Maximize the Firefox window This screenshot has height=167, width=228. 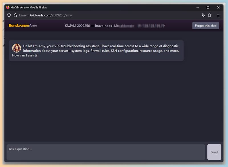coord(208,7)
